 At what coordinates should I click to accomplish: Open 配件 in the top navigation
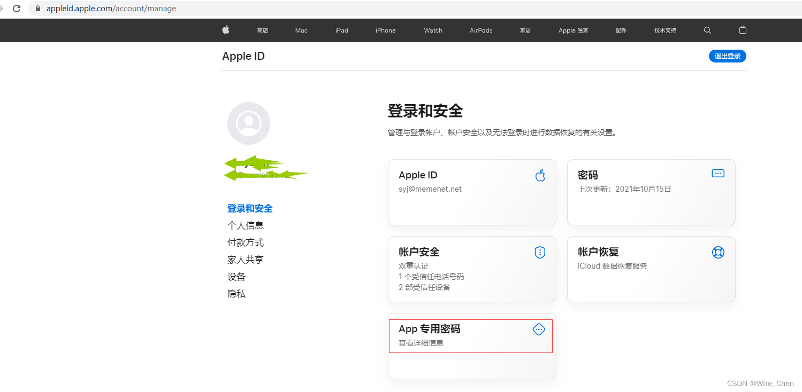621,30
